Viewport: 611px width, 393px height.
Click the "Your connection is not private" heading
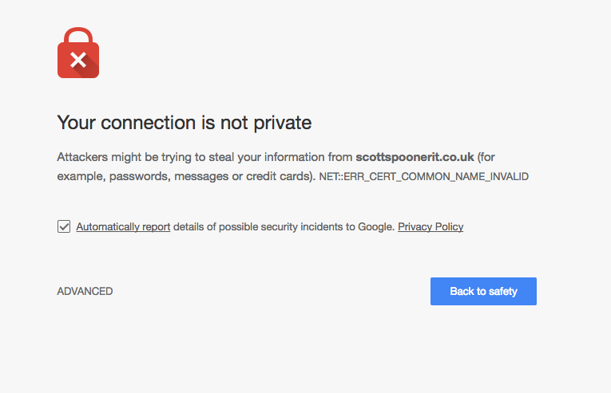(x=184, y=123)
